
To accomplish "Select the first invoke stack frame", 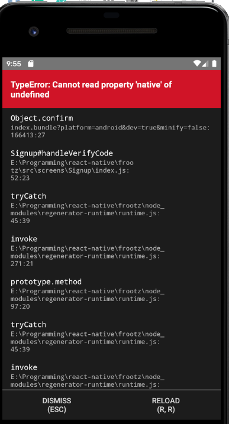I will pyautogui.click(x=111, y=251).
